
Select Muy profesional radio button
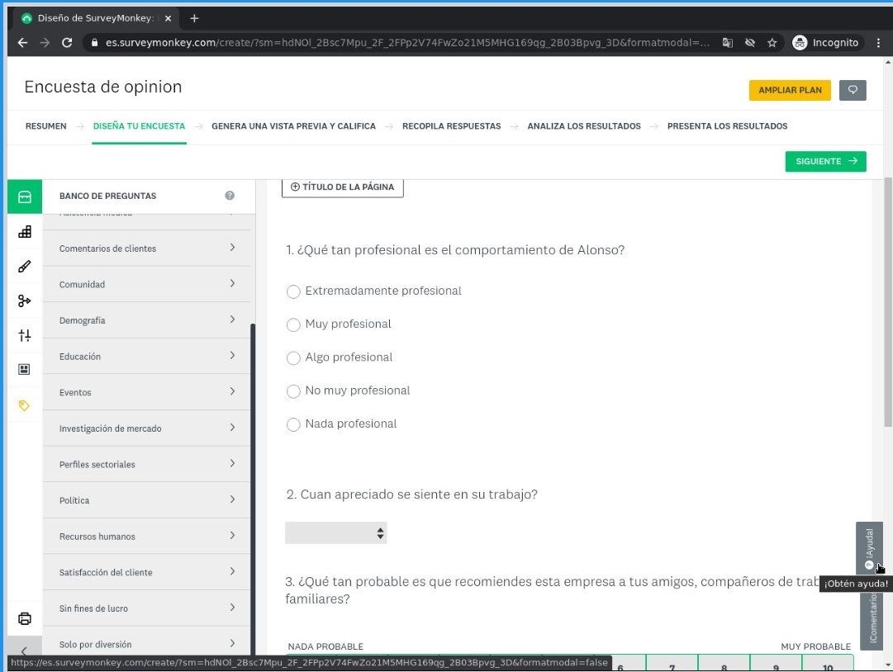293,324
